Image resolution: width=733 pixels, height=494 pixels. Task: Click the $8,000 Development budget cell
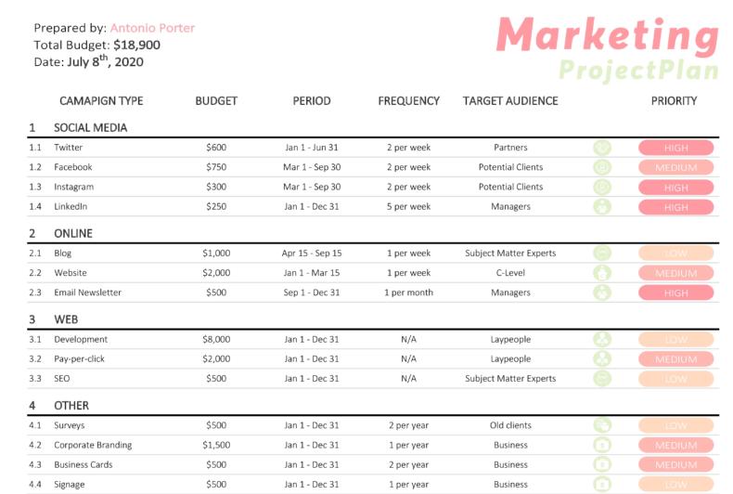click(x=216, y=339)
